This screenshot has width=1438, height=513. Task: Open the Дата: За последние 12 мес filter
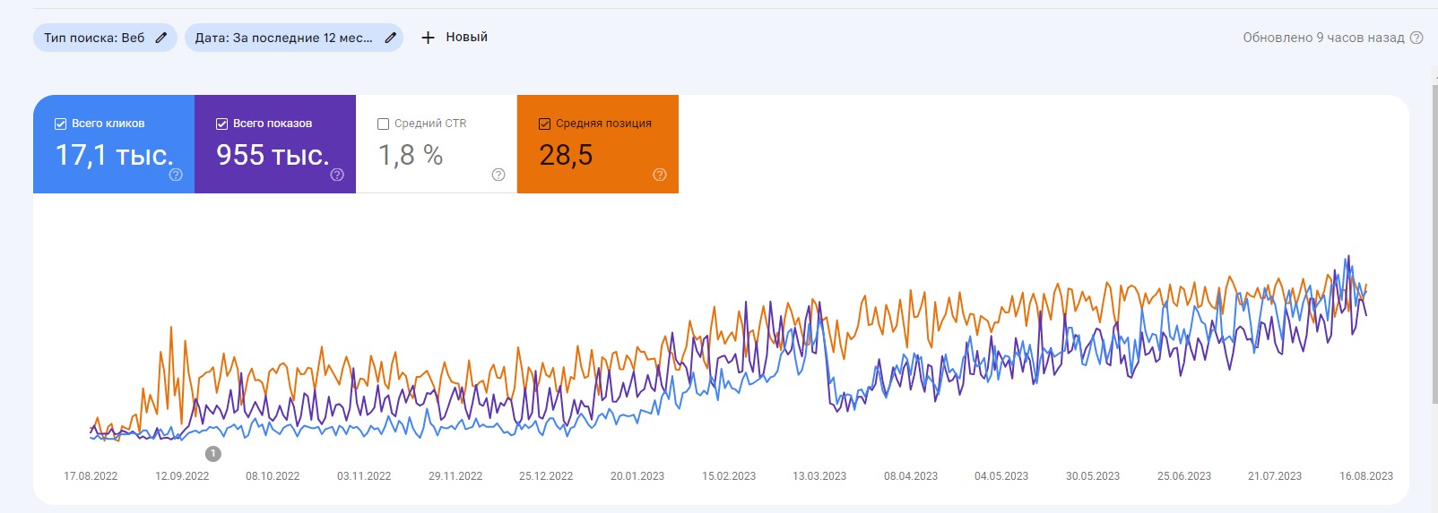(283, 38)
